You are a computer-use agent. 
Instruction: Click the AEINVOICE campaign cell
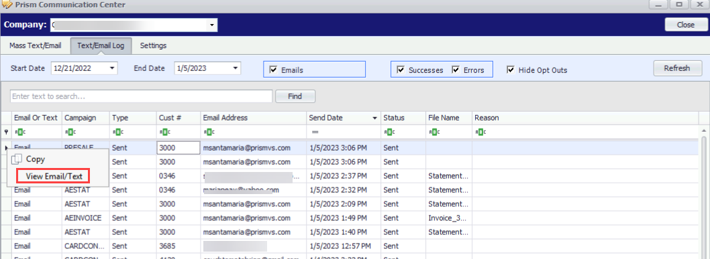click(86, 218)
